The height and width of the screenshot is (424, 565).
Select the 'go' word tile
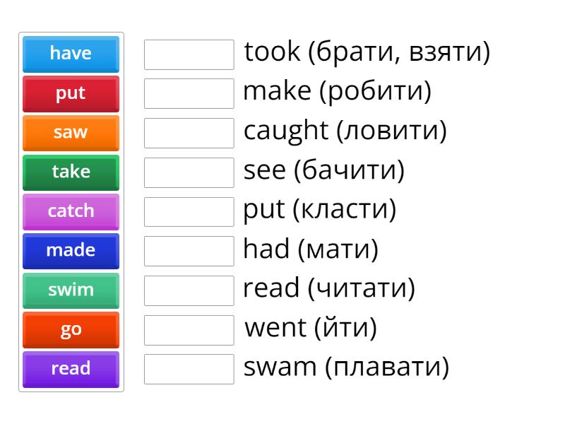(70, 329)
